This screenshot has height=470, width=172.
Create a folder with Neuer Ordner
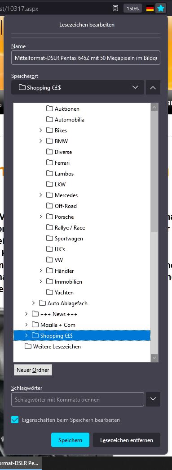(33, 370)
